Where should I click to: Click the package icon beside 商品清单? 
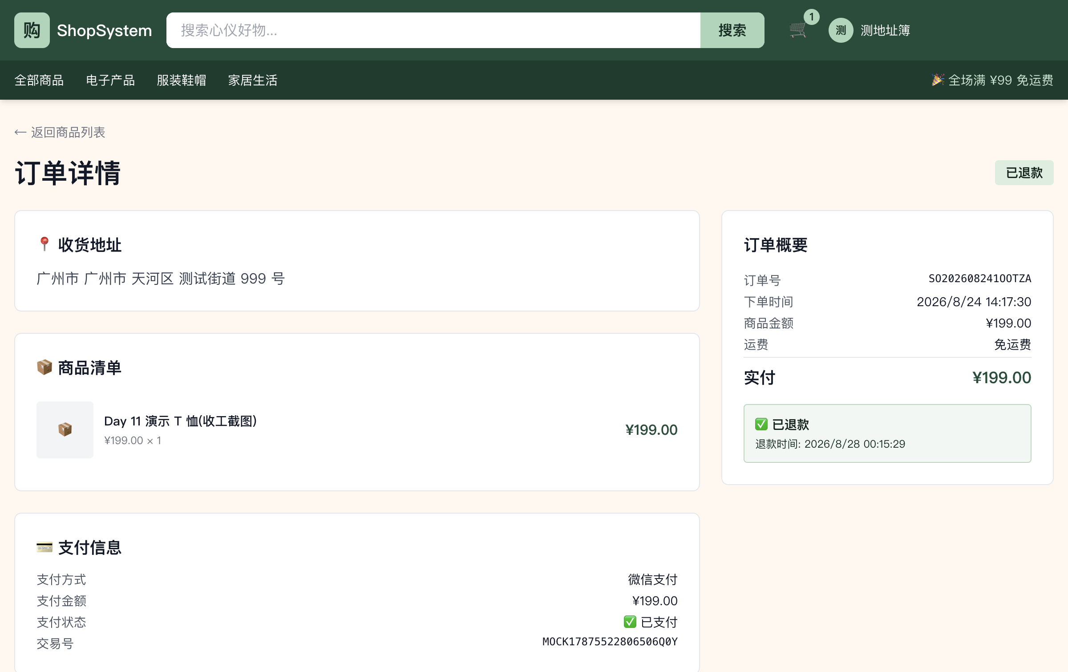pos(44,368)
